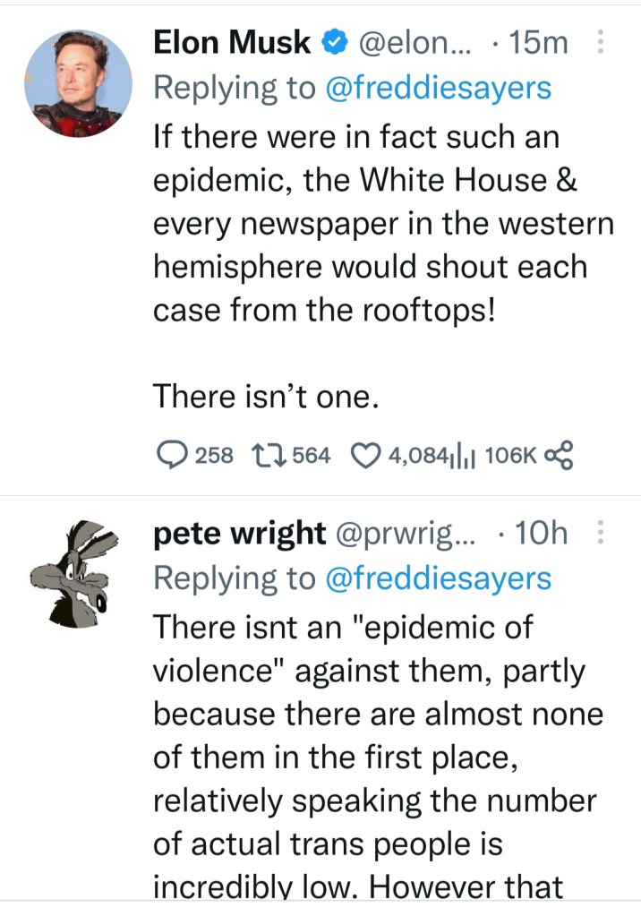The height and width of the screenshot is (916, 641).
Task: Click the 15m timestamp on Elon's tweet
Action: (539, 42)
